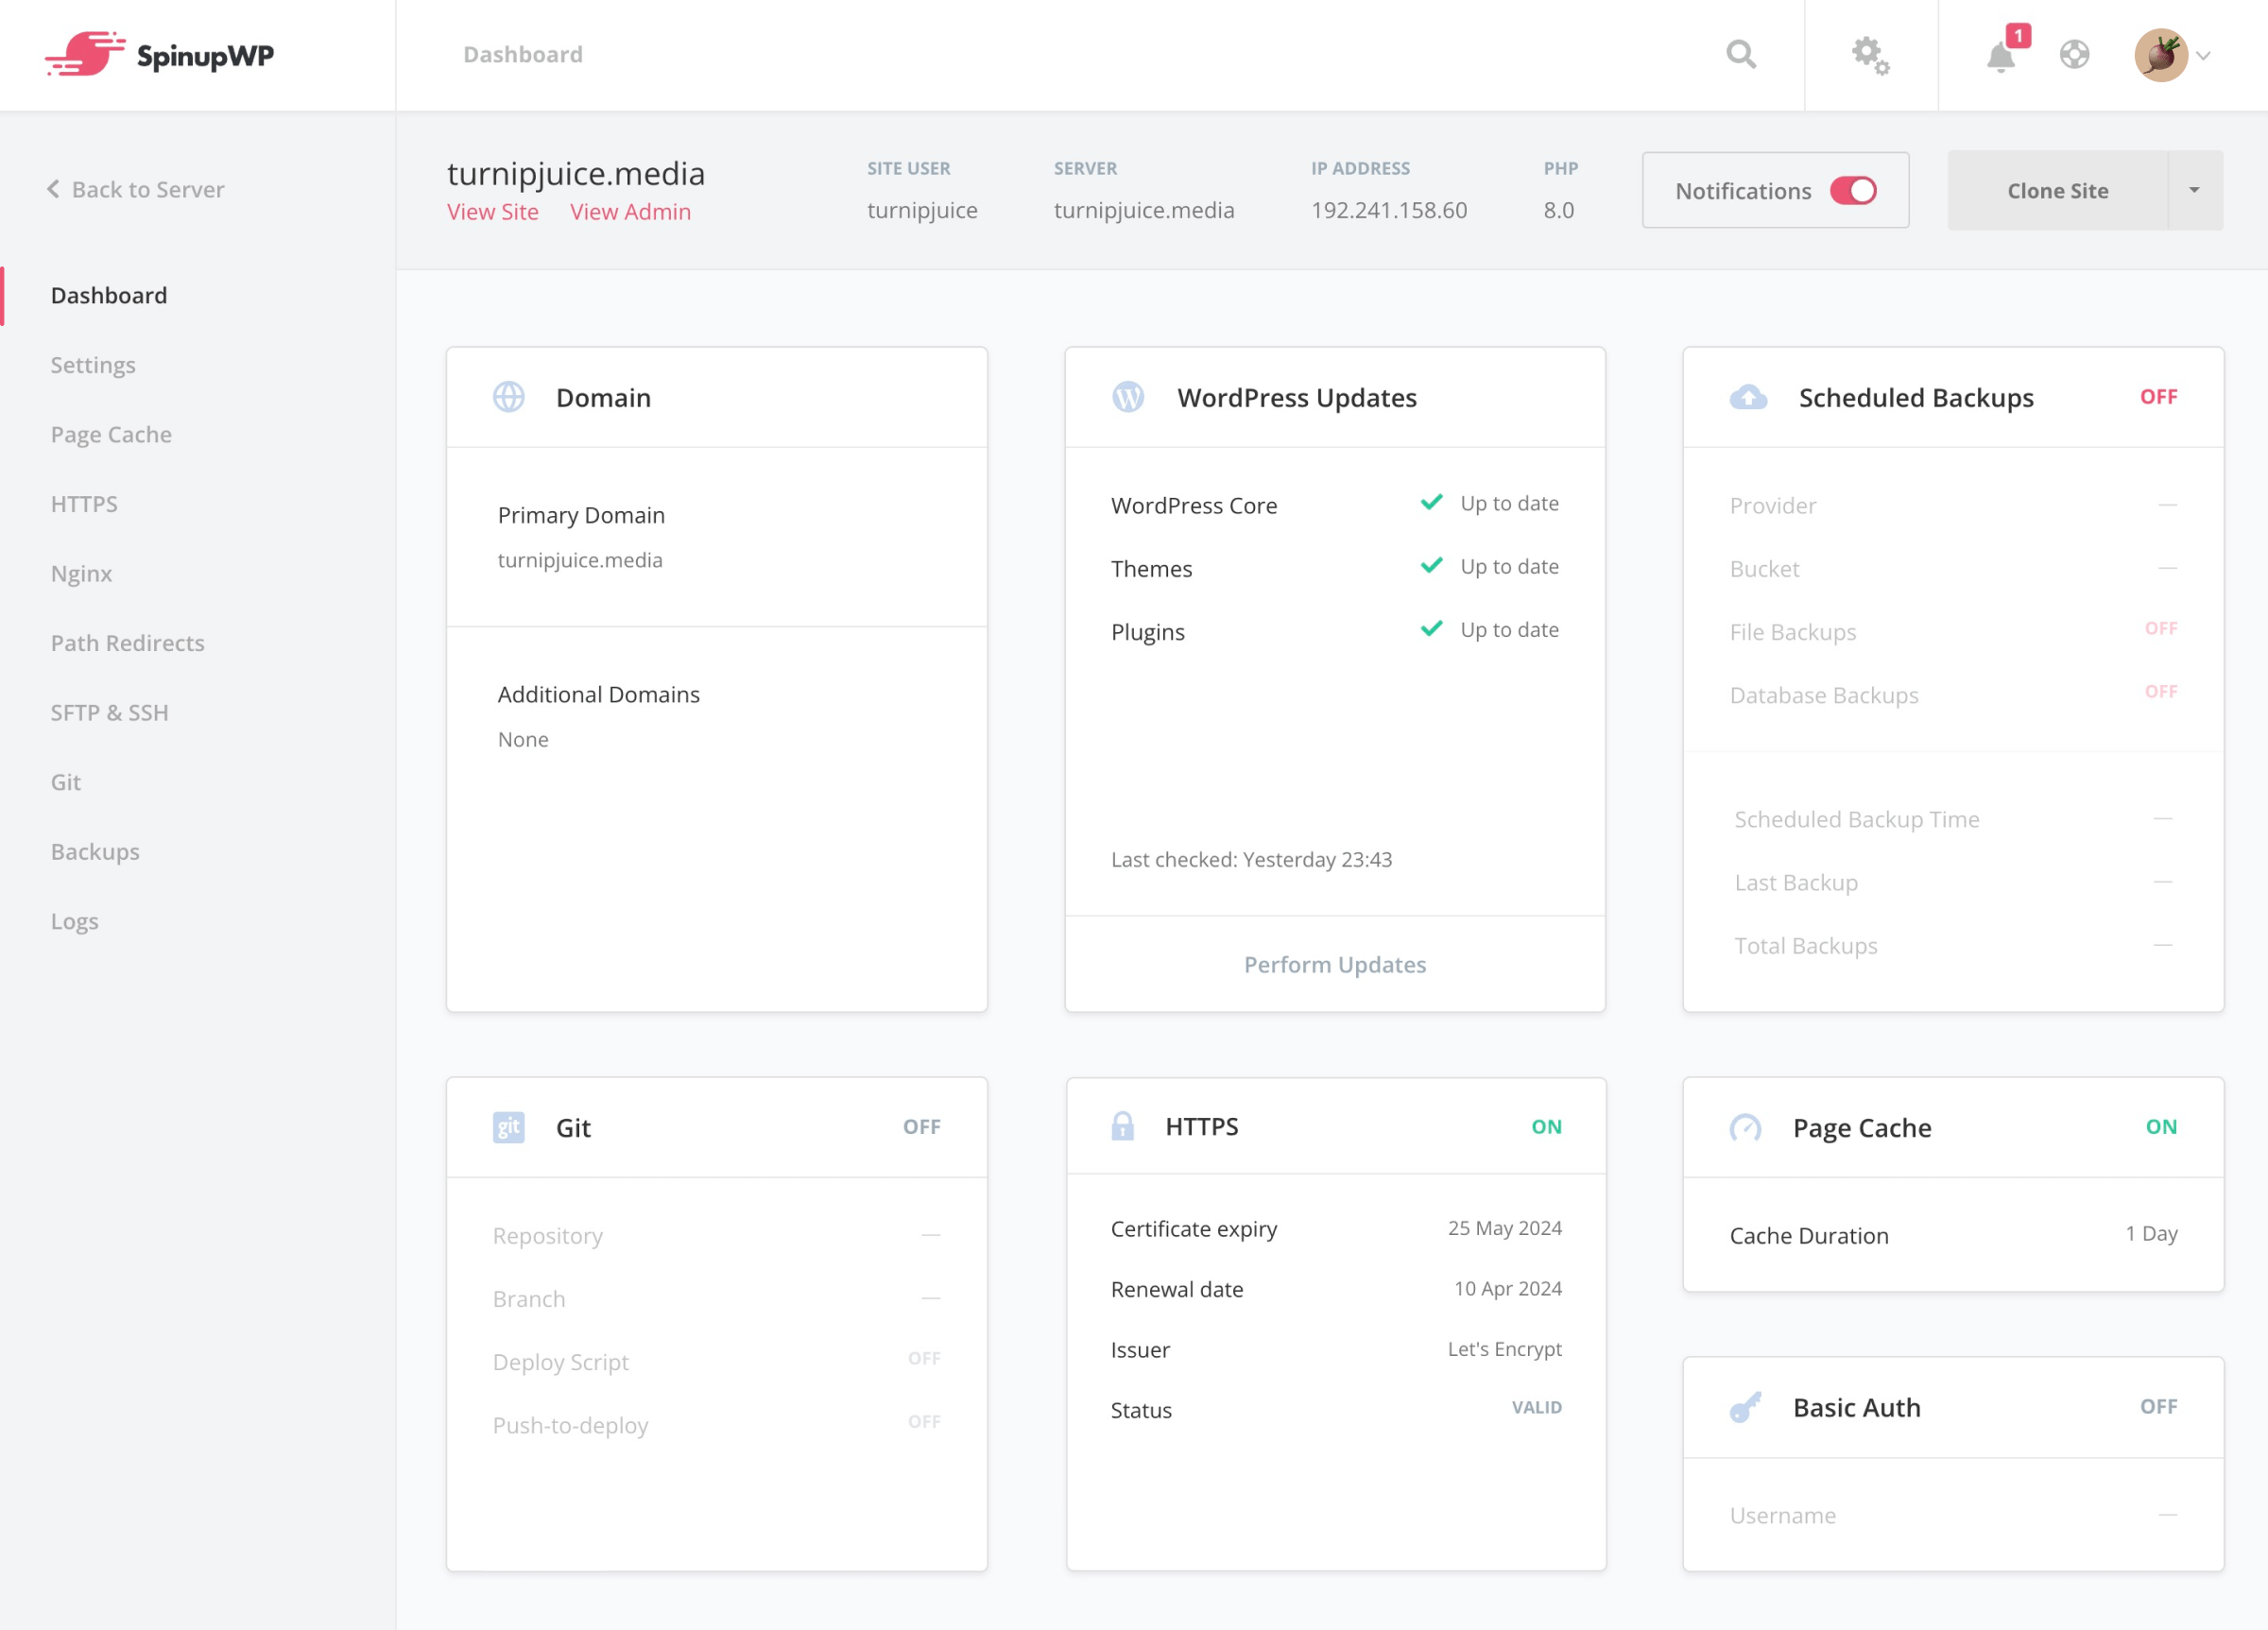Click the Domain card heading
Image resolution: width=2268 pixels, height=1630 pixels.
[x=604, y=398]
